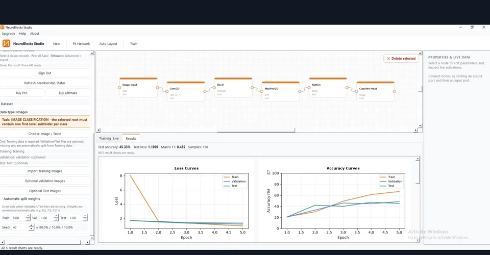Click the MaxPool2D node's input port

(261, 91)
